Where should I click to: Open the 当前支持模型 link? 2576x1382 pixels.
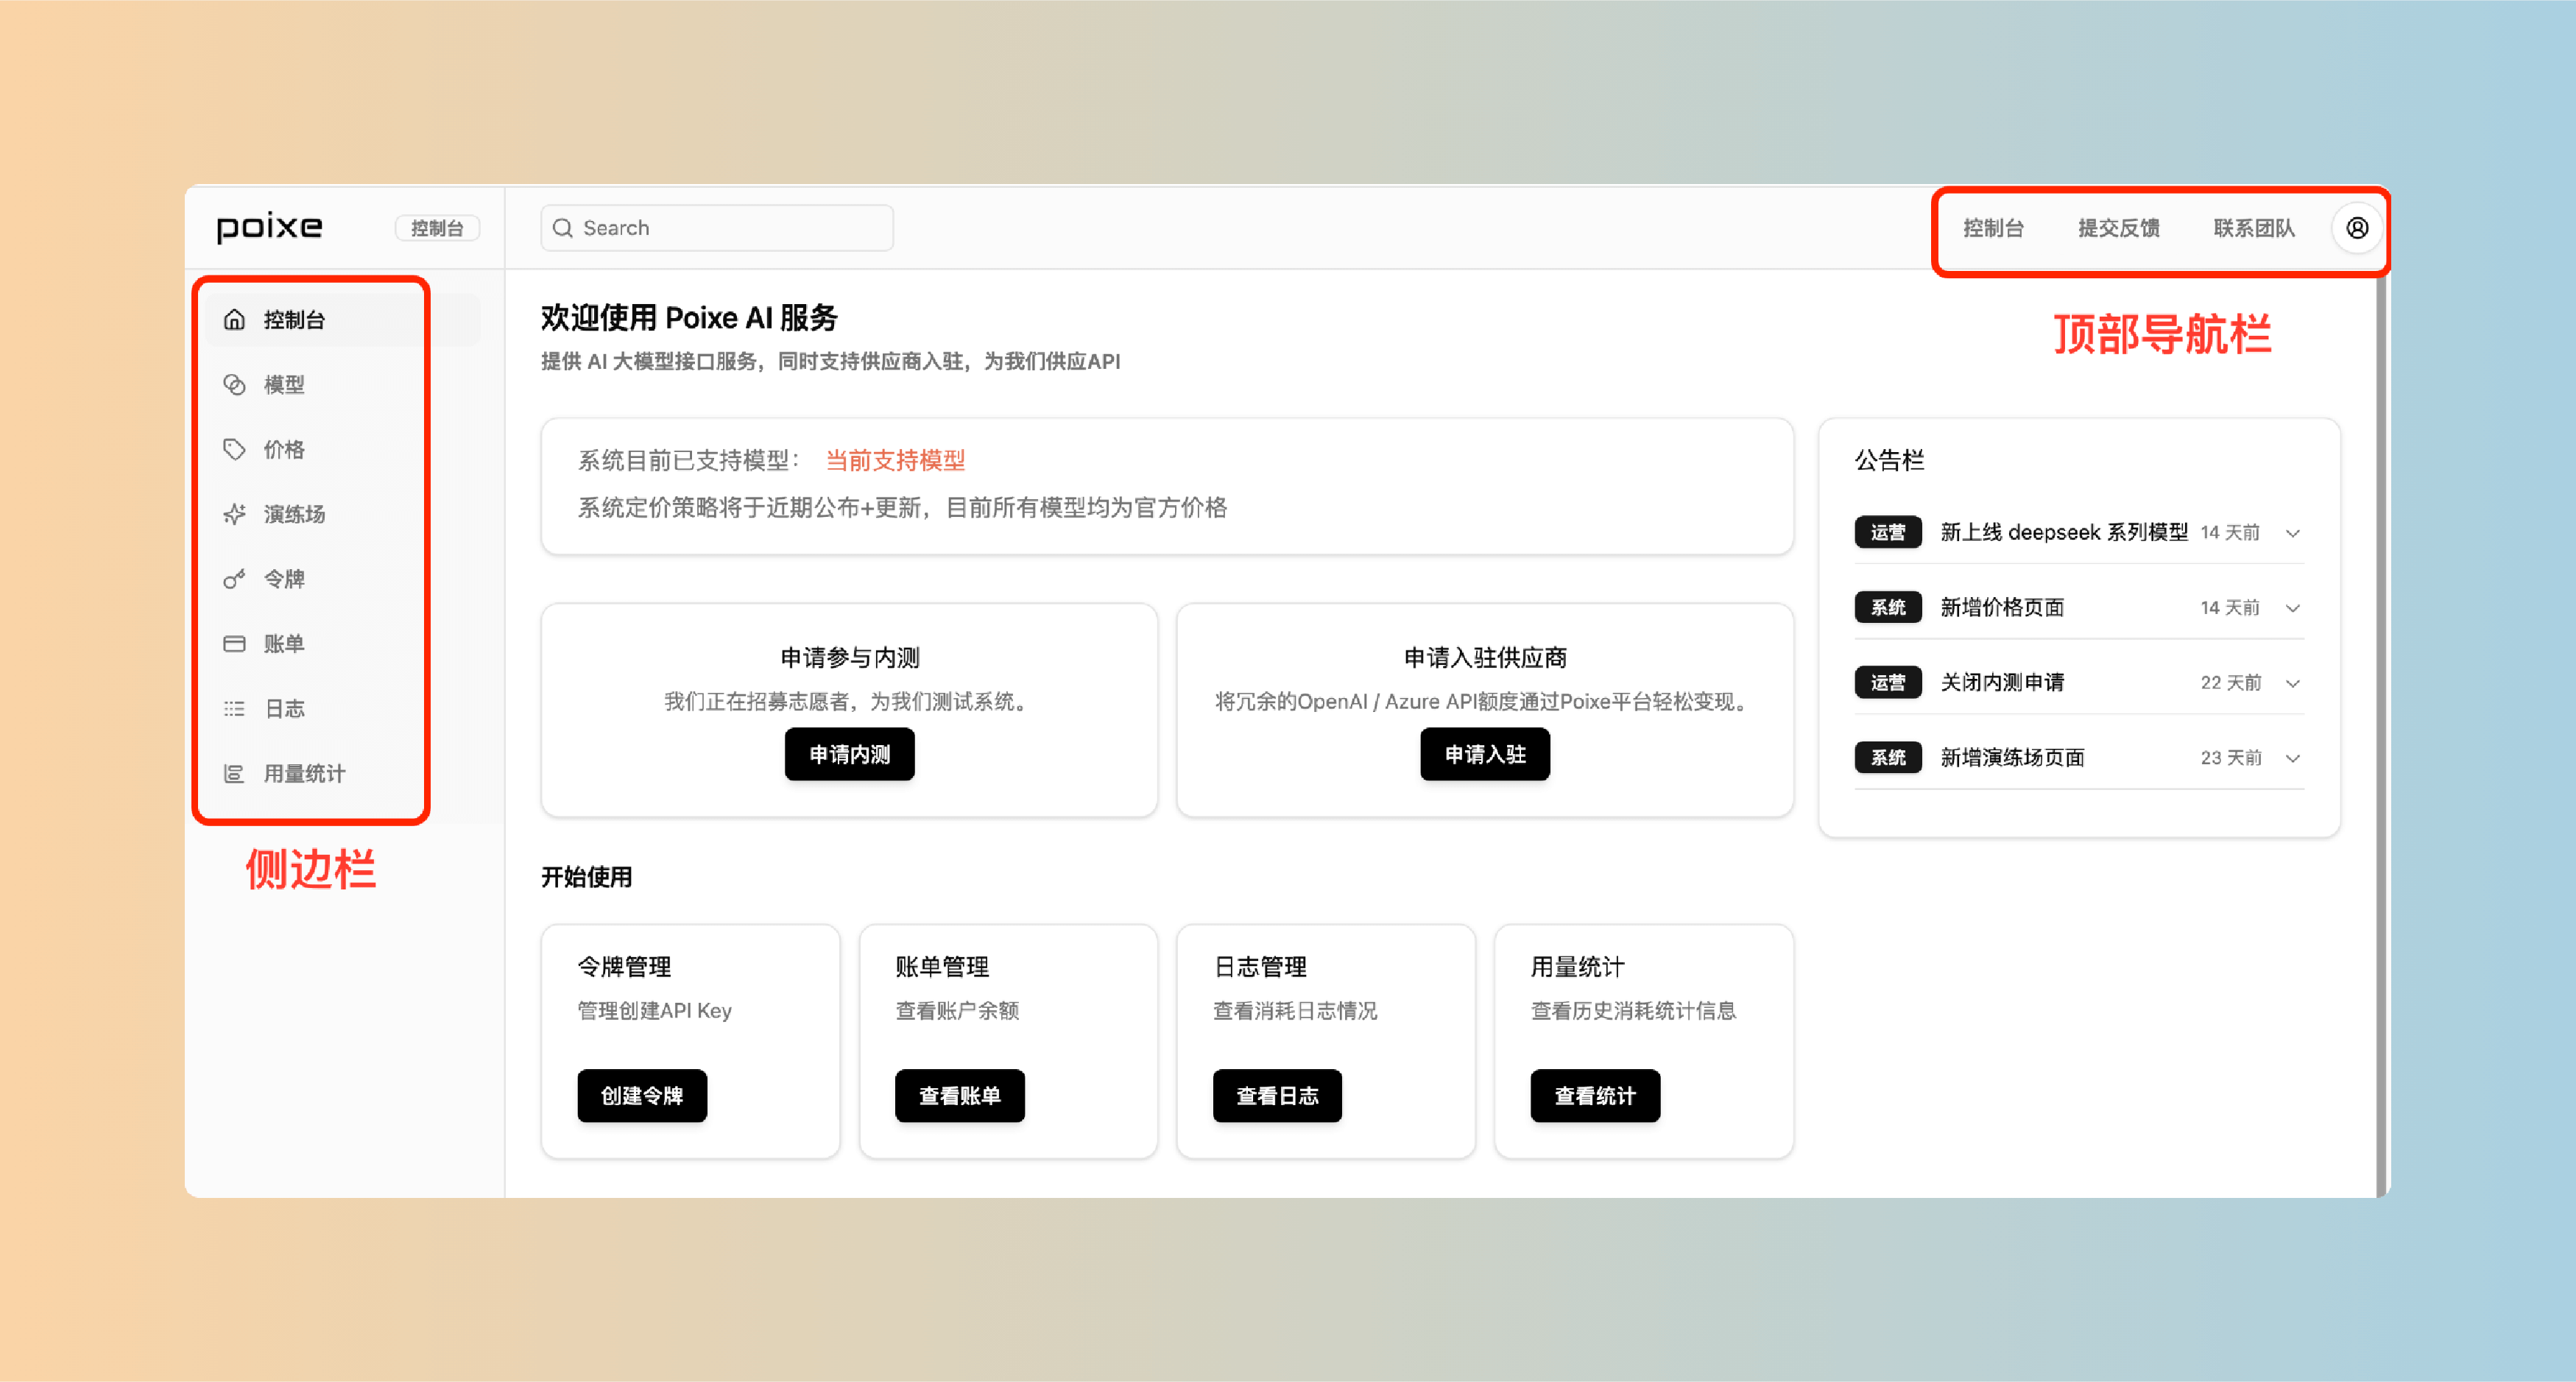895,460
